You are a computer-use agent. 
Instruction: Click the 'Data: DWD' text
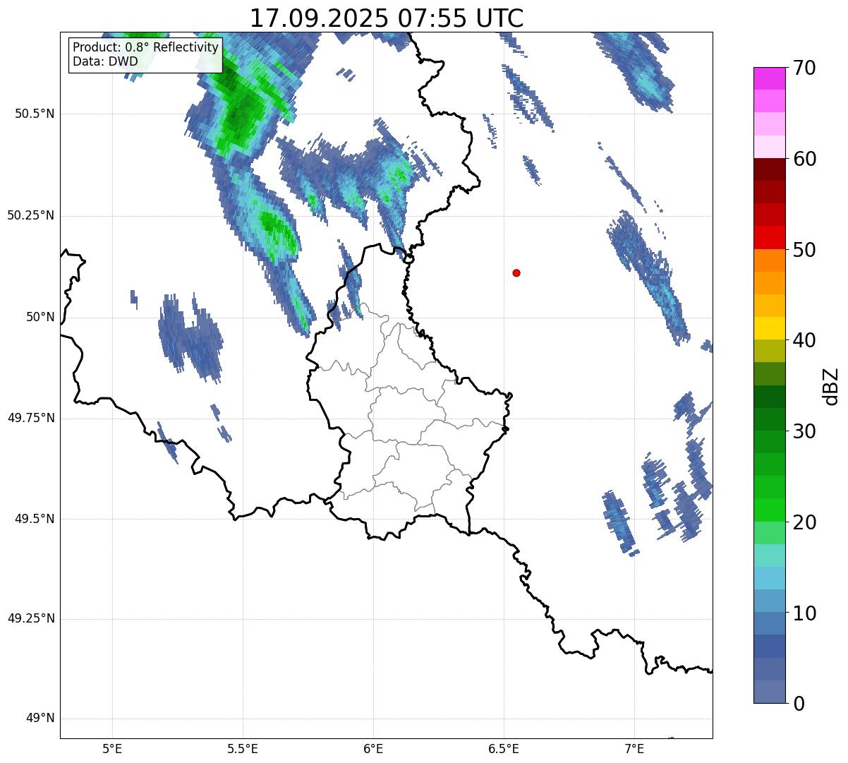105,61
